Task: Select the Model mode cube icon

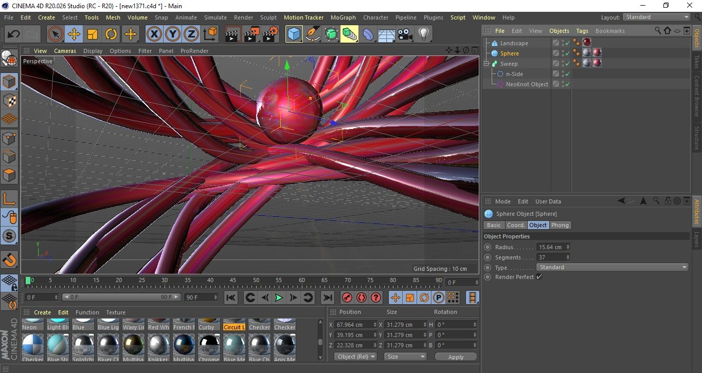Action: tap(9, 82)
